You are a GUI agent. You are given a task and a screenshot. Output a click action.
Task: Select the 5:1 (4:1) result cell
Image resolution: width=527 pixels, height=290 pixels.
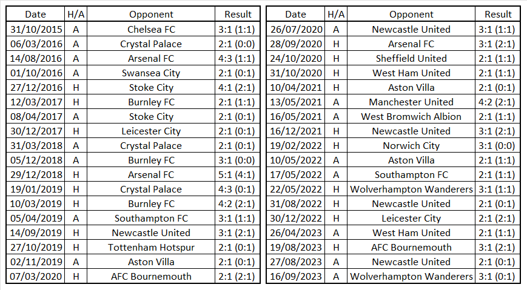[238, 175]
